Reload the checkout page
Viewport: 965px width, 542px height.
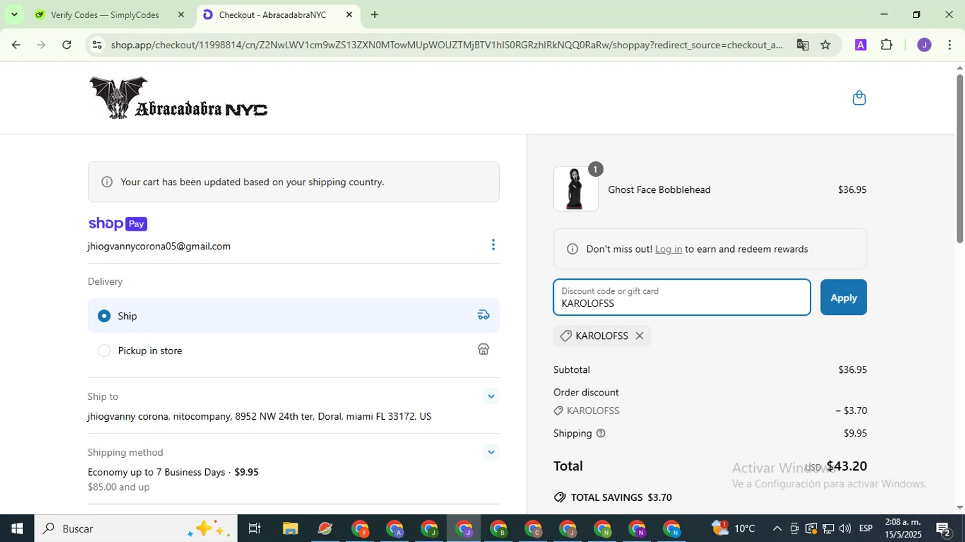[x=67, y=45]
